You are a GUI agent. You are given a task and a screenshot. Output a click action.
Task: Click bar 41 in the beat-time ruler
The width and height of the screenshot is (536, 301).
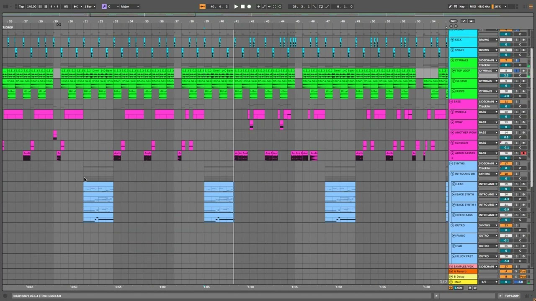tap(237, 21)
